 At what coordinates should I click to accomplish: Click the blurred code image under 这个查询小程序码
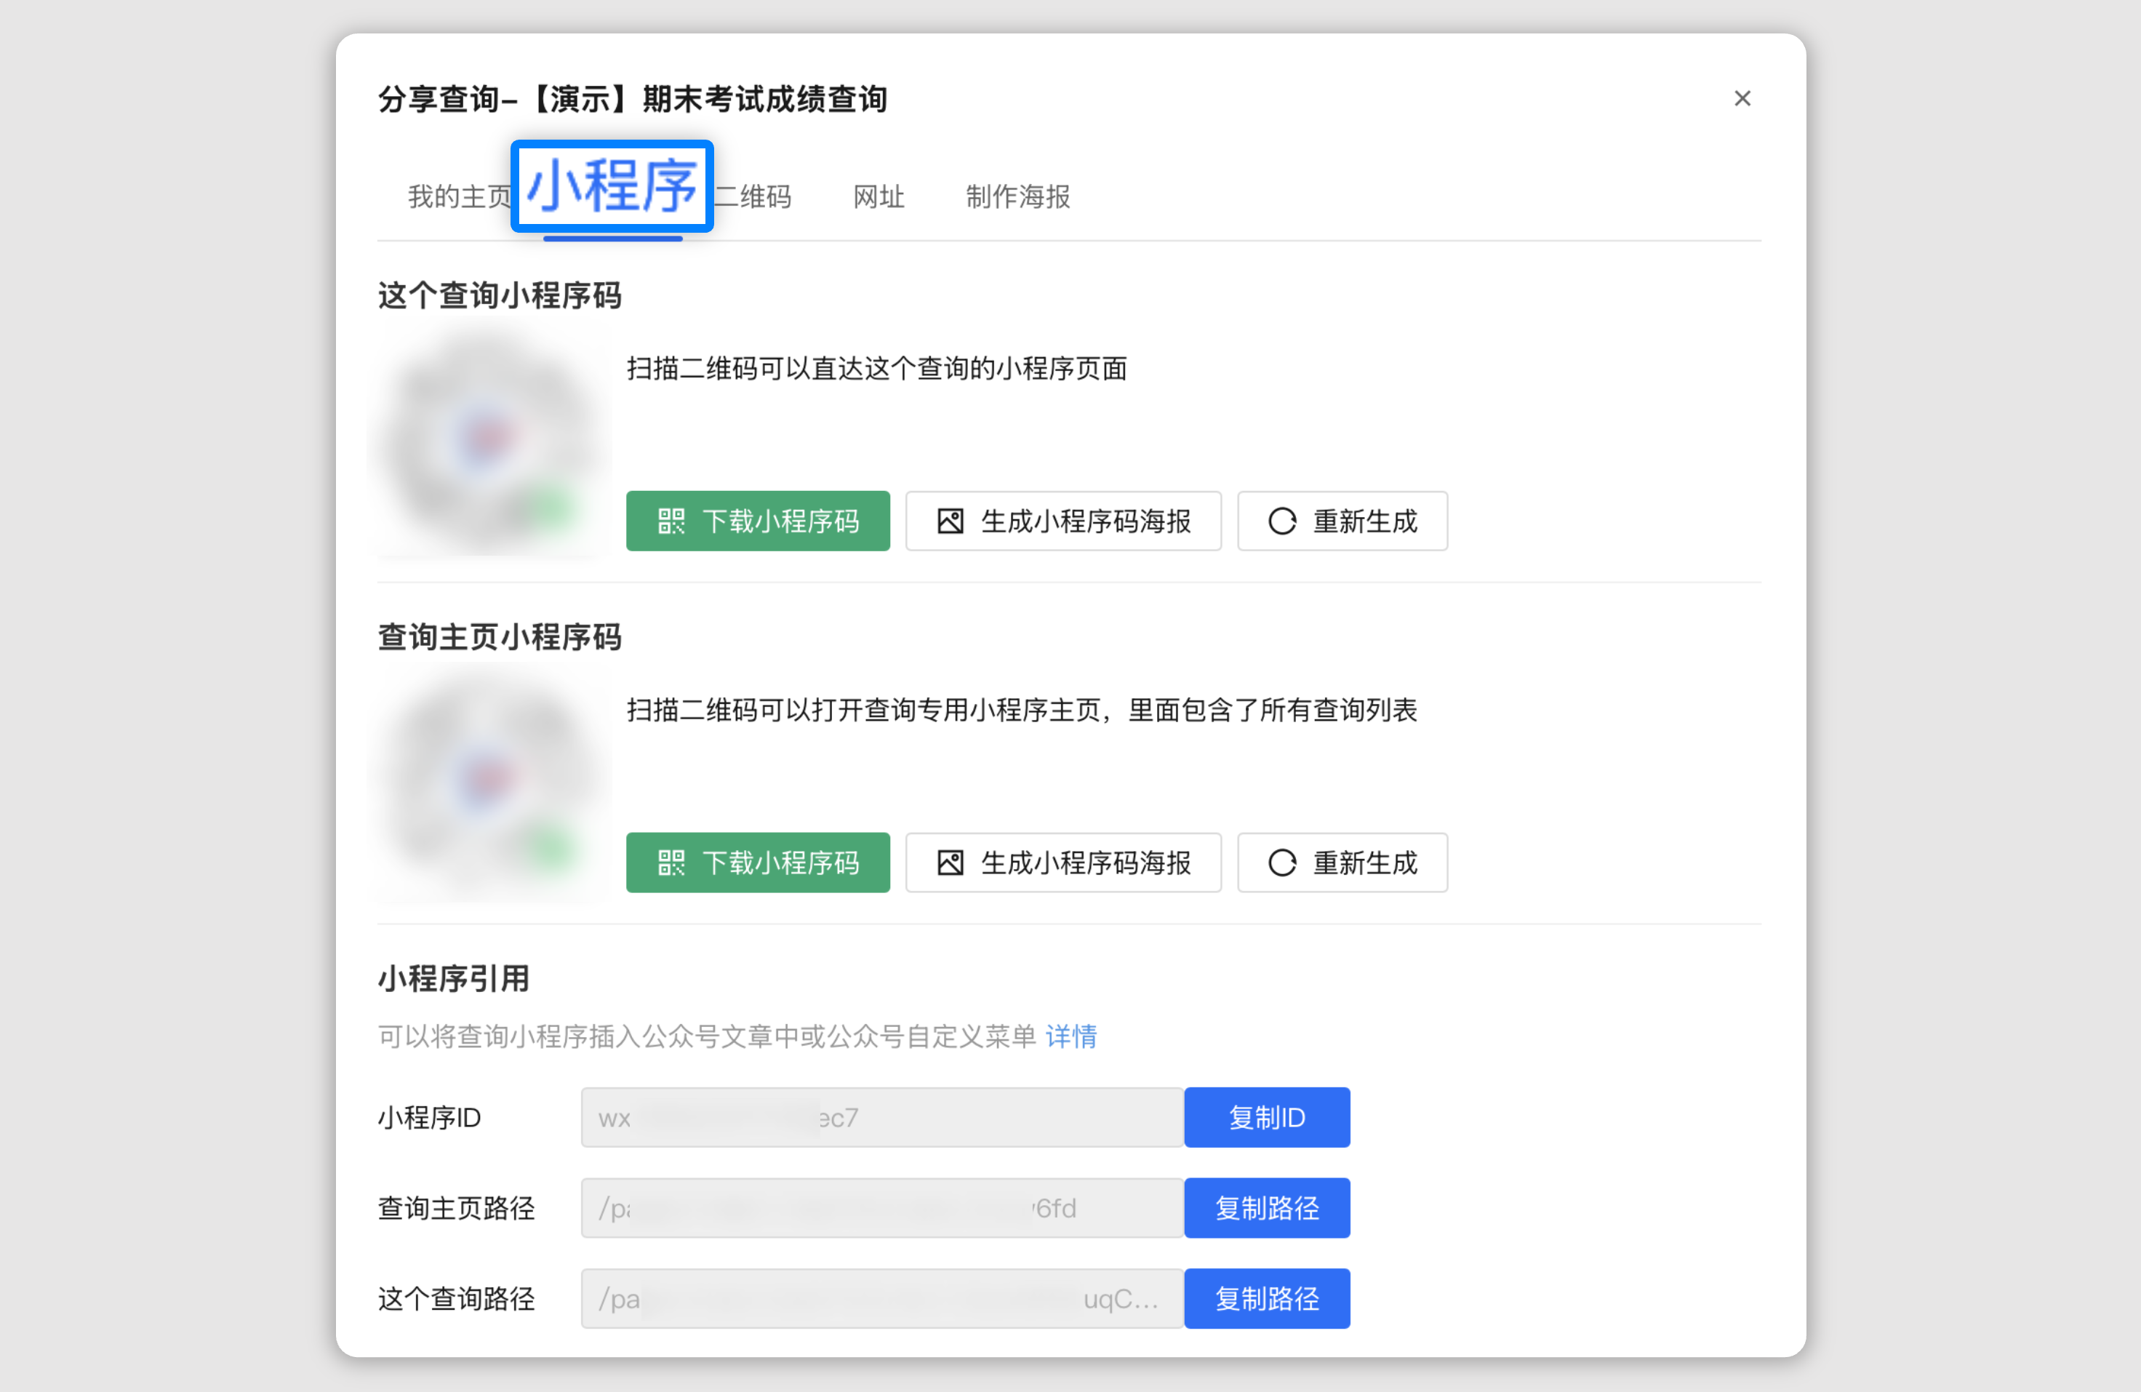[x=490, y=441]
